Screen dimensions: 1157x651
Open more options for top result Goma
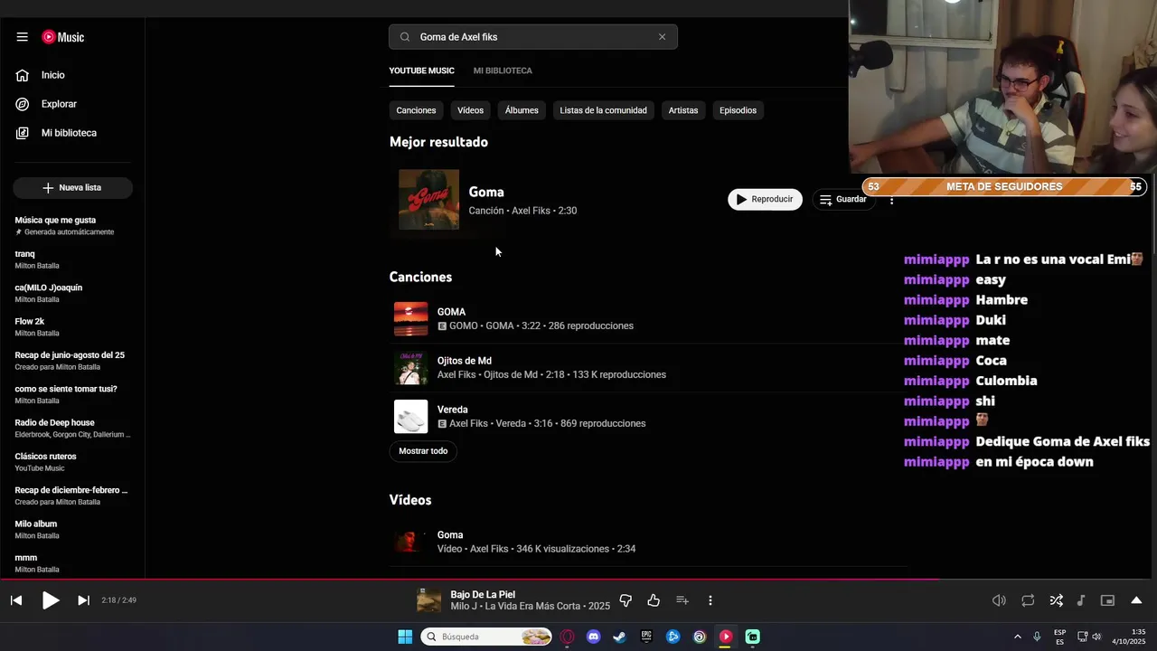[892, 200]
